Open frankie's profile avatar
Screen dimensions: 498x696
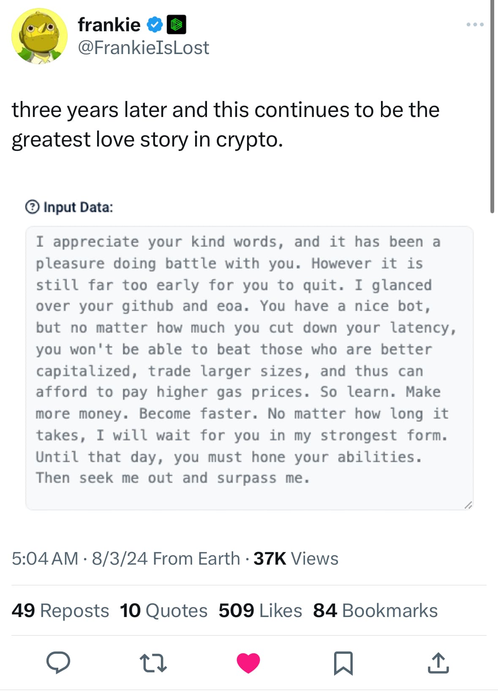(x=39, y=36)
